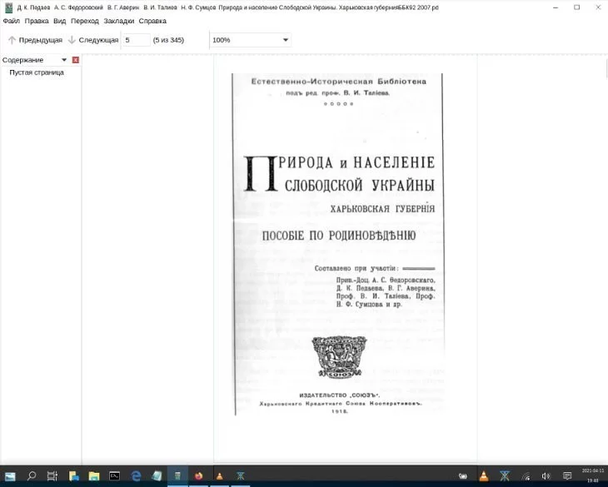Open the Windows Start menu
The height and width of the screenshot is (487, 608).
pyautogui.click(x=10, y=476)
